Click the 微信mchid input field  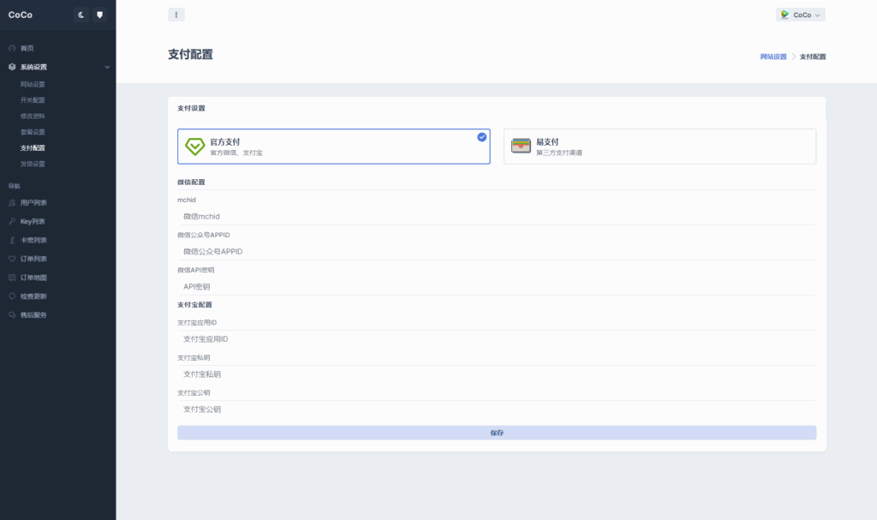click(x=497, y=216)
